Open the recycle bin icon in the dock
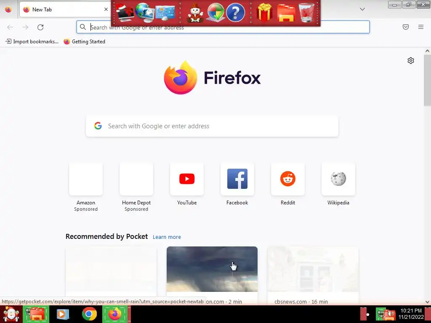The height and width of the screenshot is (323, 431). tap(307, 12)
